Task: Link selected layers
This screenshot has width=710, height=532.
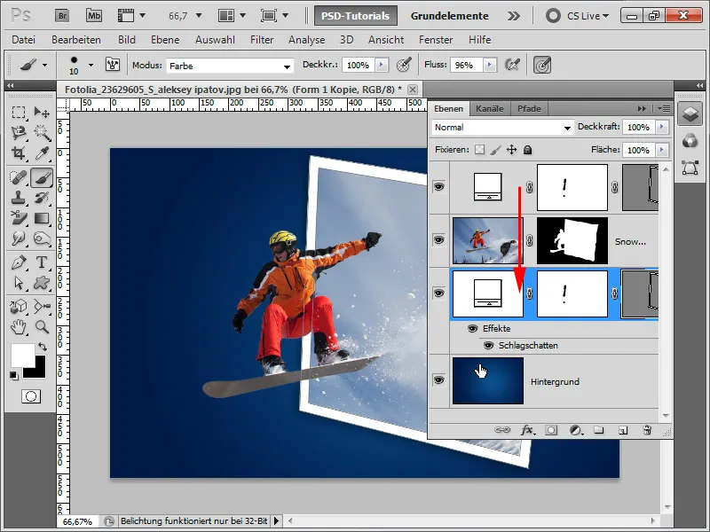Action: pyautogui.click(x=502, y=430)
